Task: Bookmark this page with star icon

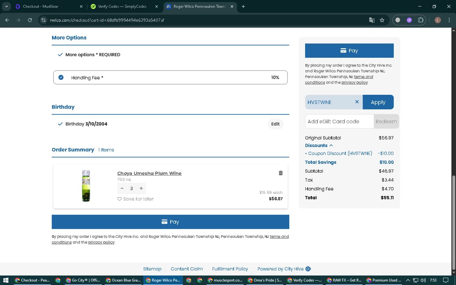Action: click(382, 20)
